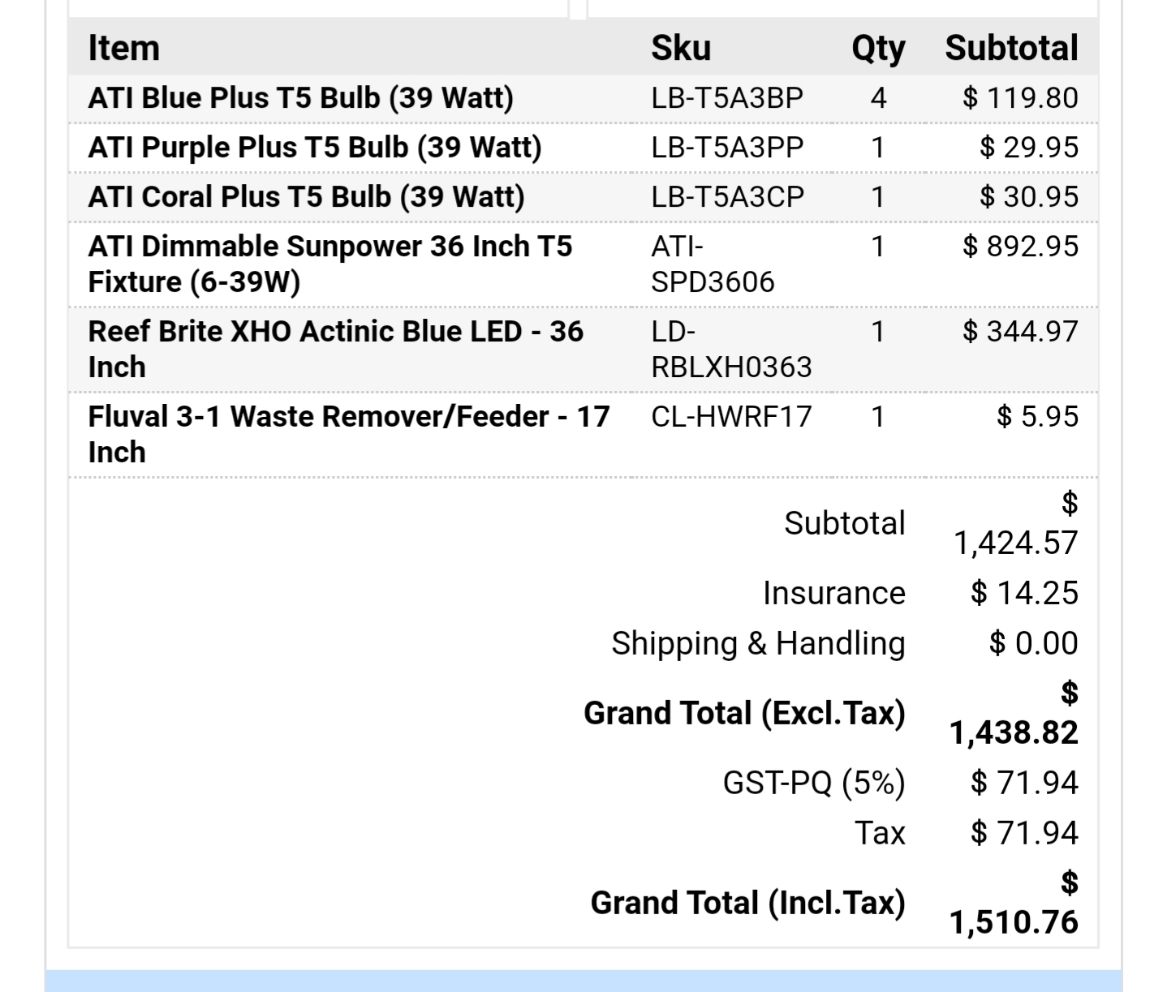The image size is (1167, 992).
Task: Click the LD-RBLXH0363 SKU code
Action: point(730,349)
